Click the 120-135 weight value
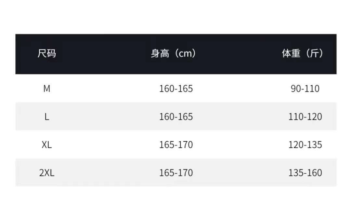Screen dimensions: 350x199 point(305,145)
